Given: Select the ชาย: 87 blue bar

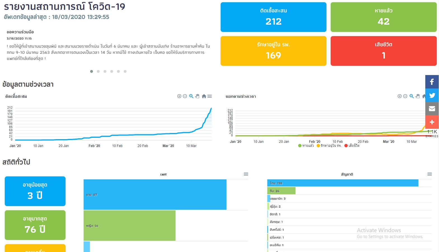Looking at the screenshot, I should (155, 195).
